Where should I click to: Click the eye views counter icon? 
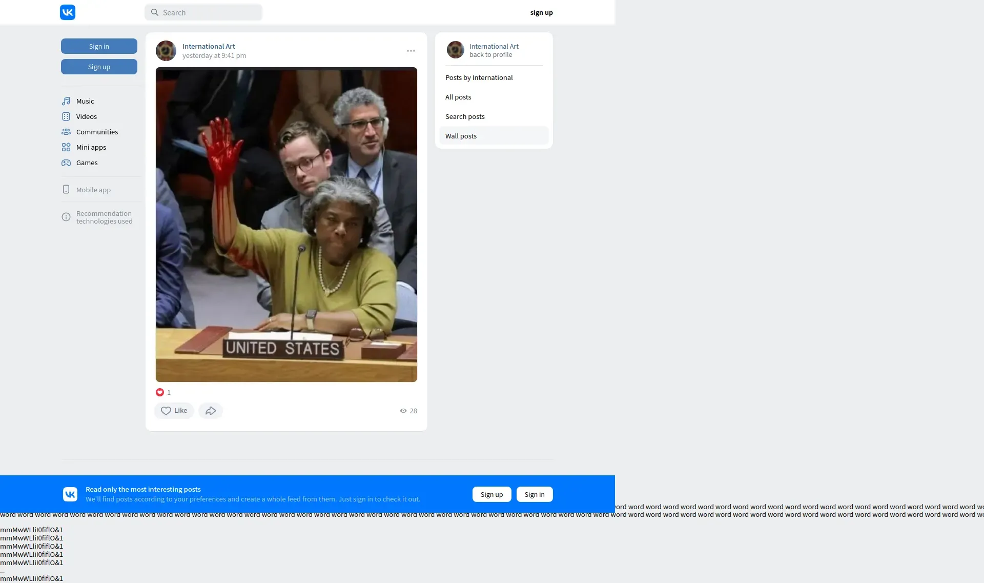403,411
